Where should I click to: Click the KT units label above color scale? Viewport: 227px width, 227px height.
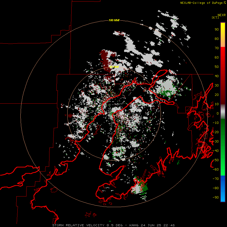click(x=215, y=17)
